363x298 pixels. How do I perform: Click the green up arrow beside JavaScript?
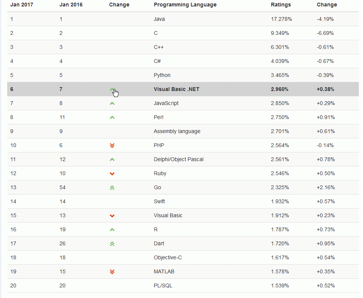tap(112, 104)
